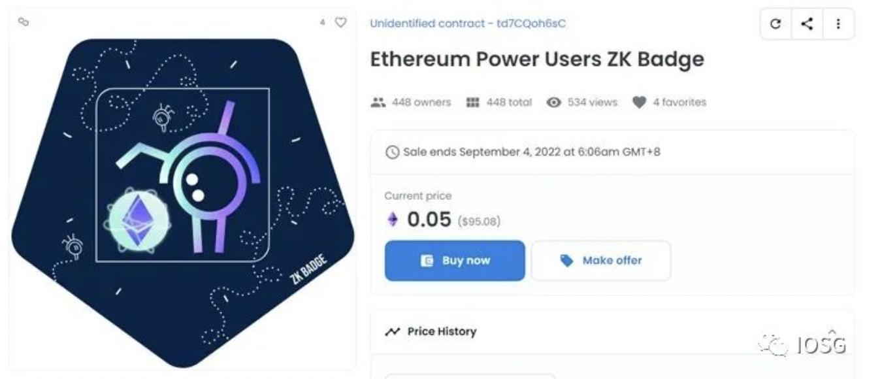
Task: Click the Ethereum diamond icon beside 0.05
Action: [x=392, y=220]
